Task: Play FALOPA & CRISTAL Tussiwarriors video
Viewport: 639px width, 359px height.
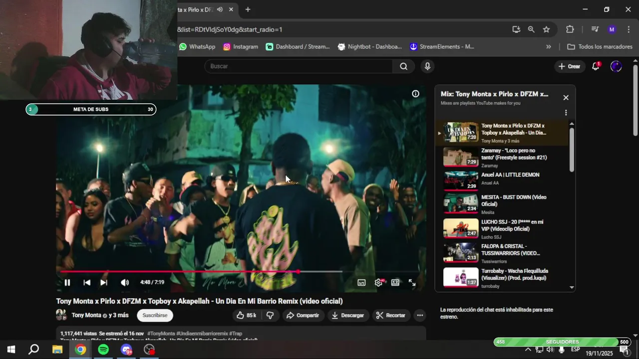Action: (502, 253)
